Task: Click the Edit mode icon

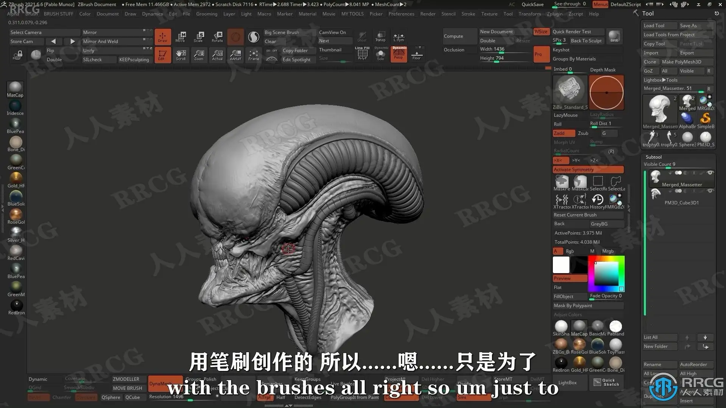Action: 163,55
